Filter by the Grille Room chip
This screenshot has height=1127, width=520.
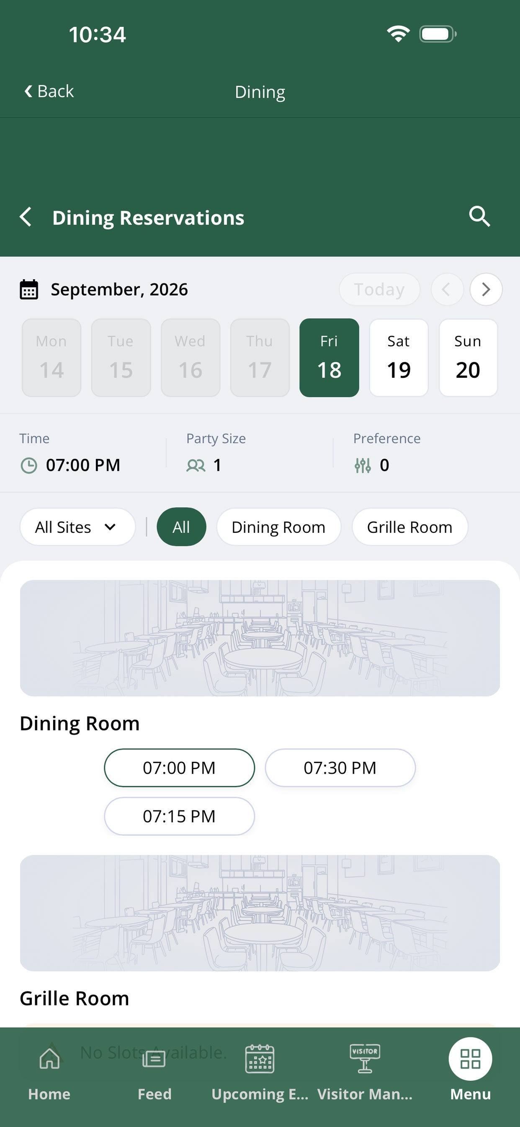pyautogui.click(x=410, y=527)
